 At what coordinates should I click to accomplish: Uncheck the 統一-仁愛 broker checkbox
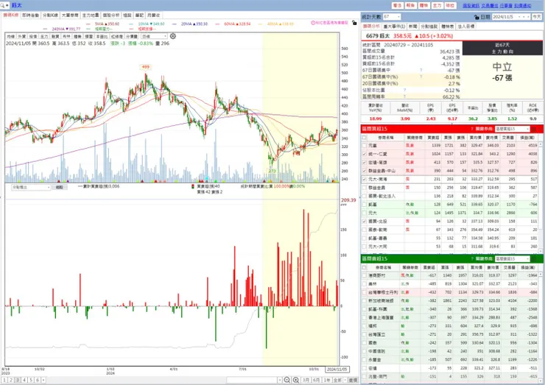[365, 154]
